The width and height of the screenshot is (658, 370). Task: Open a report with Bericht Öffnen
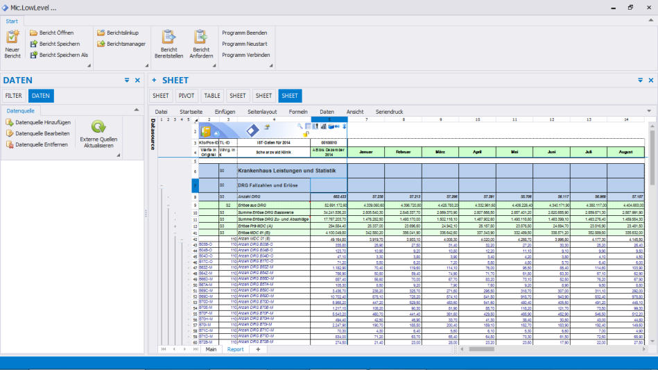pos(55,33)
